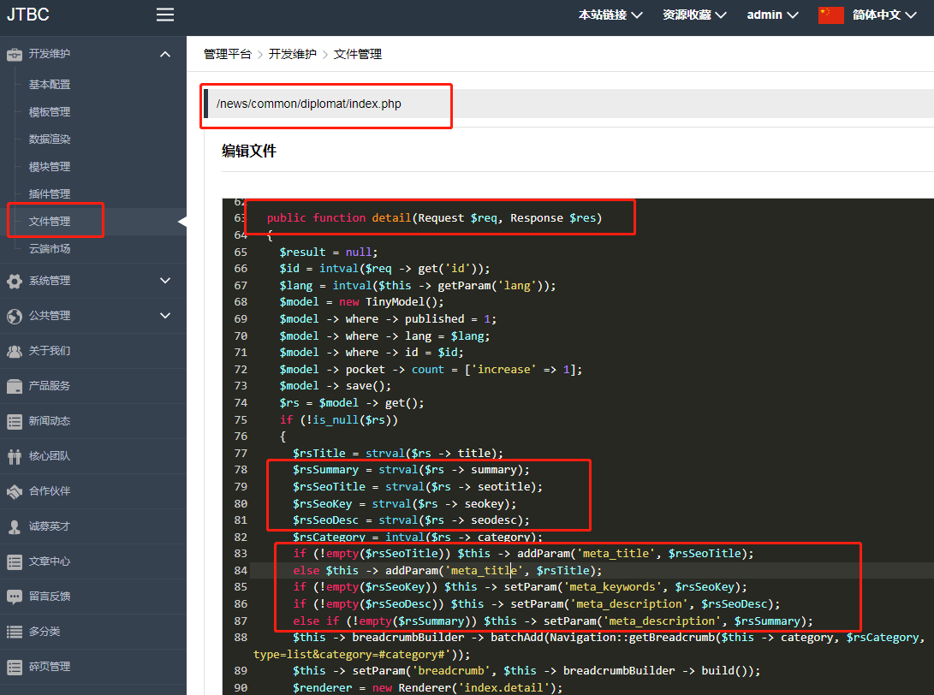
Task: Click the 诚募英才 person icon
Action: (15, 527)
